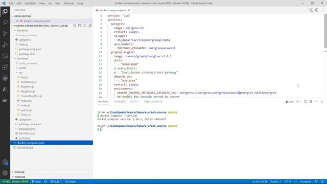Viewport: 327px width, 184px height.
Task: Open the Accounts menu icon
Action: tap(5, 162)
